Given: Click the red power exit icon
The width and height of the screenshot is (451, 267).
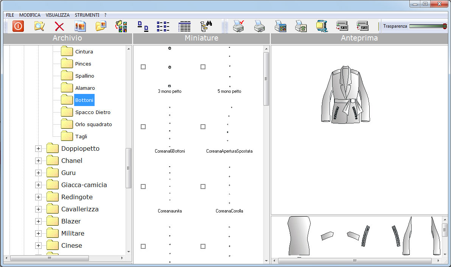Looking at the screenshot, I should click(x=18, y=26).
